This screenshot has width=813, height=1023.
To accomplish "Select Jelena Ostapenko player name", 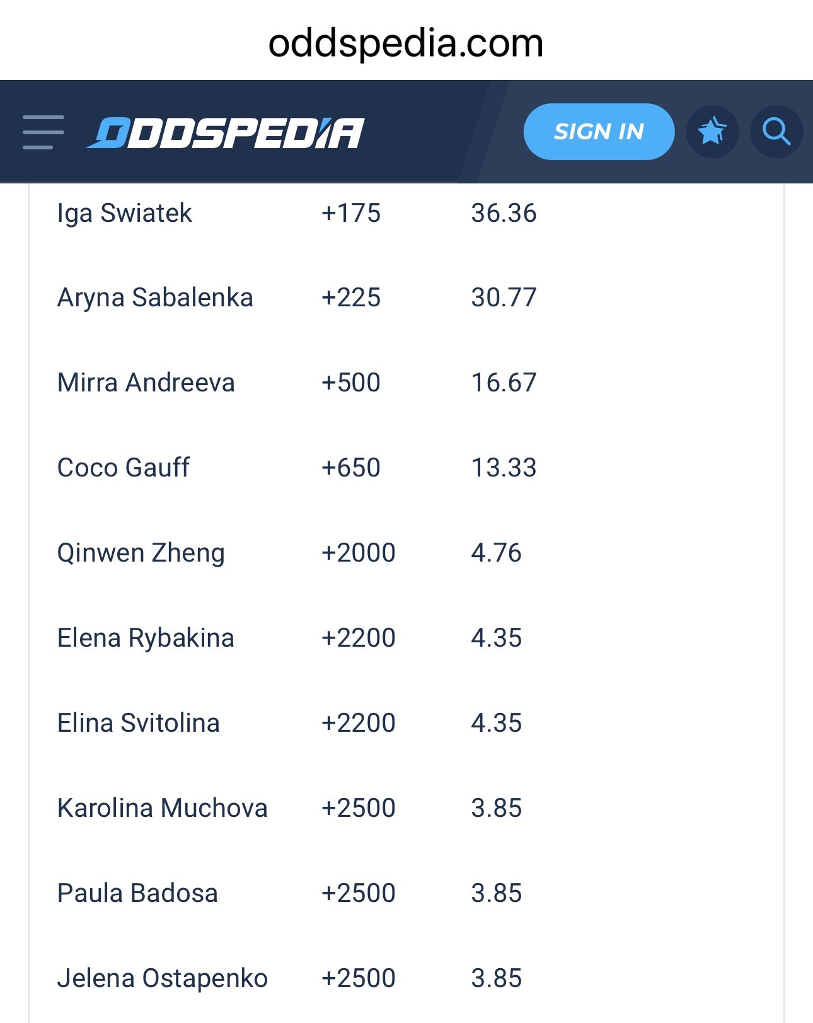I will 163,979.
